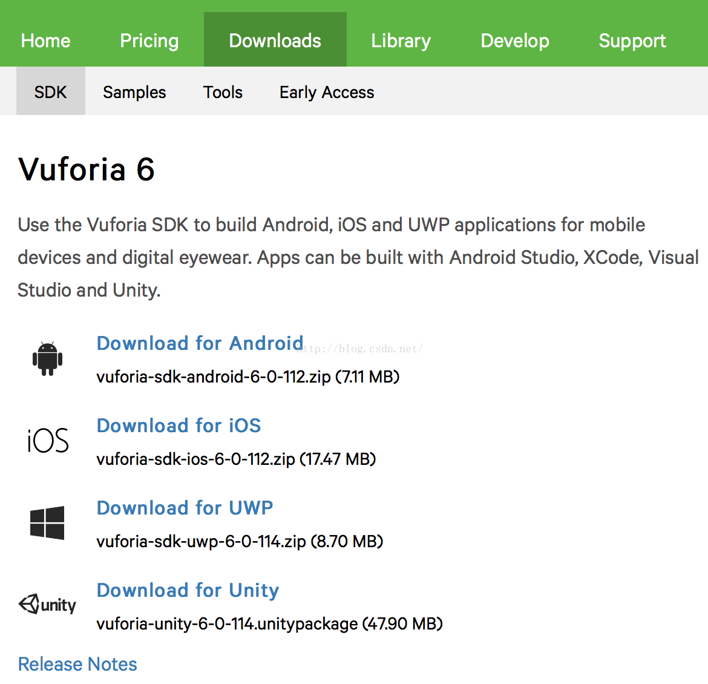Click the Unity logo icon
708x684 pixels.
(47, 604)
